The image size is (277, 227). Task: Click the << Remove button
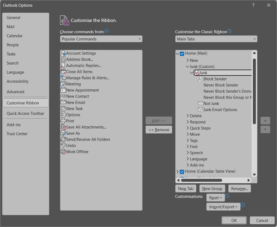(159, 130)
